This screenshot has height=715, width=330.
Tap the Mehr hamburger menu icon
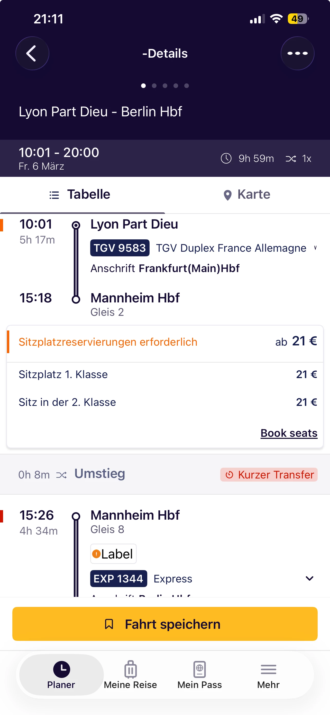click(x=268, y=669)
